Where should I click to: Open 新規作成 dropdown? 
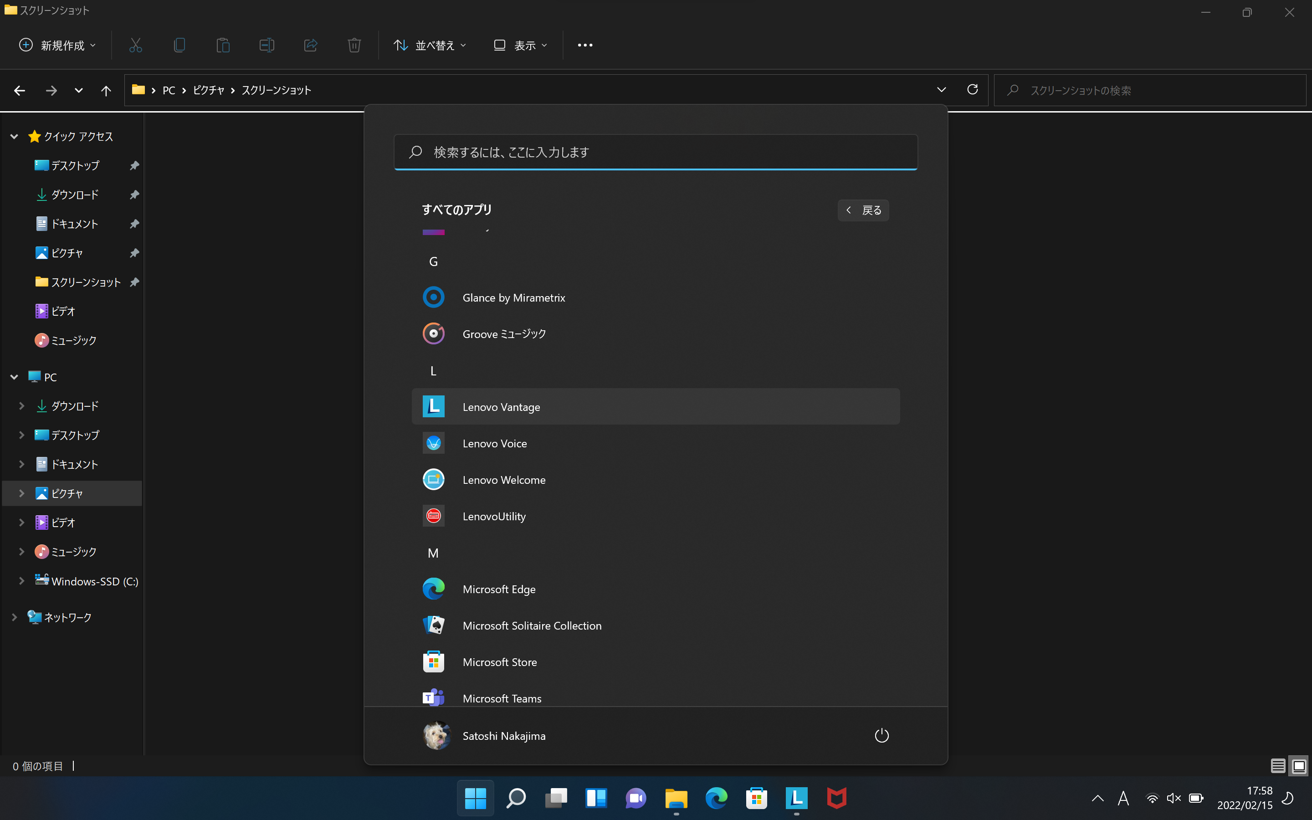(57, 45)
